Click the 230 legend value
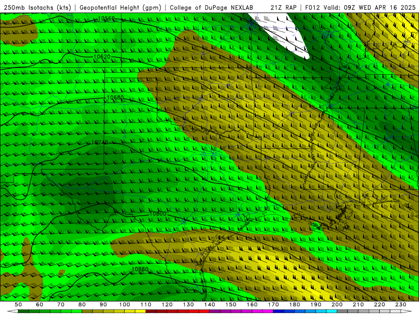The width and height of the screenshot is (419, 314). (x=401, y=305)
